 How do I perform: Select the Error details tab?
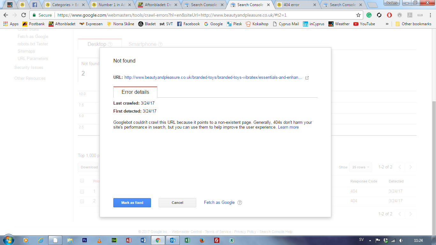point(135,92)
